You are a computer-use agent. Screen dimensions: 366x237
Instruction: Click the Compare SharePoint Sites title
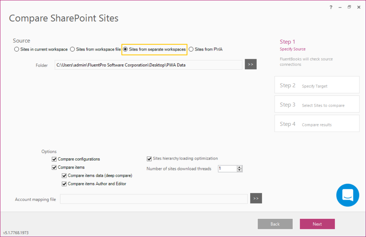tap(64, 18)
